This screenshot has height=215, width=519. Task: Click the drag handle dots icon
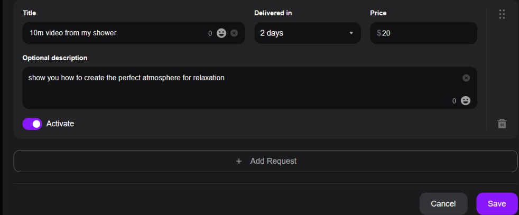tap(502, 14)
